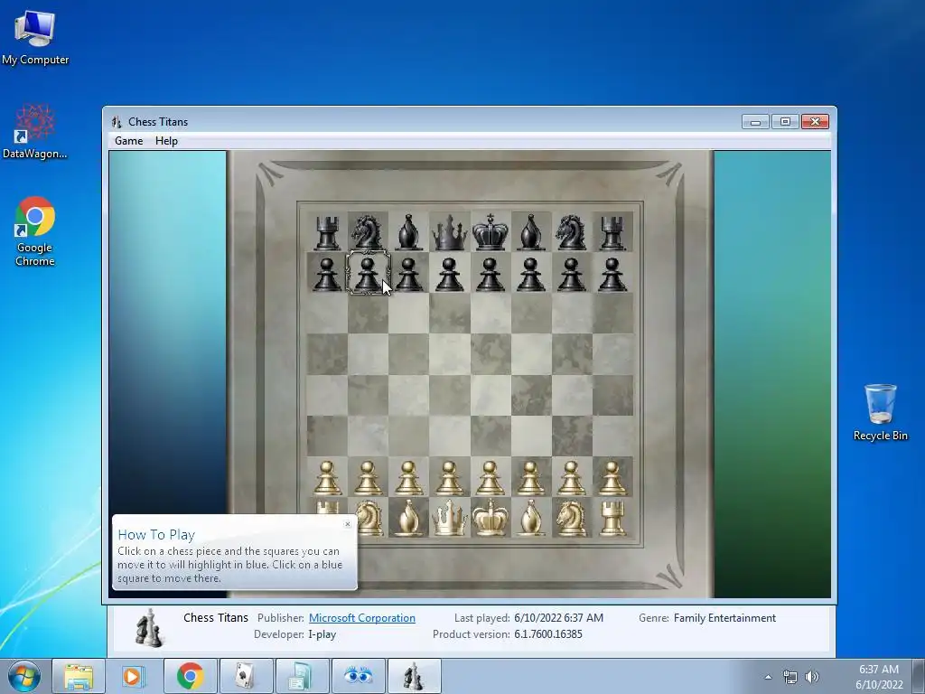Close the How To Play tip
925x694 pixels.
click(x=348, y=523)
